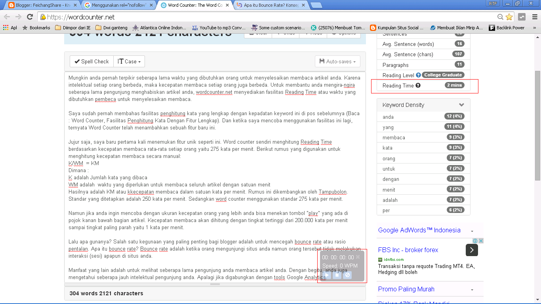The image size is (541, 304).
Task: Open the zoom magnifier icon in address bar
Action: tap(501, 17)
